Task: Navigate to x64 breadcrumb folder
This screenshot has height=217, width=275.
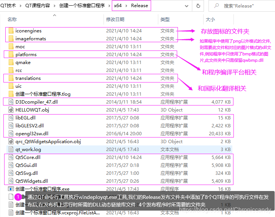Action: tap(118, 6)
